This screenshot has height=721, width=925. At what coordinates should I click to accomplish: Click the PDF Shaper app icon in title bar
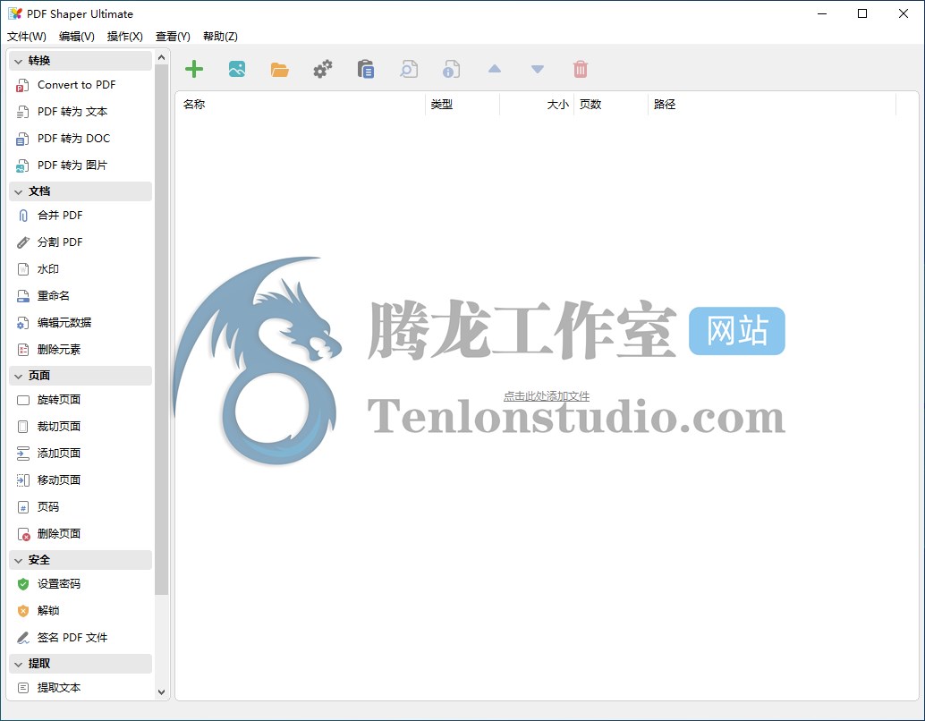click(x=15, y=13)
